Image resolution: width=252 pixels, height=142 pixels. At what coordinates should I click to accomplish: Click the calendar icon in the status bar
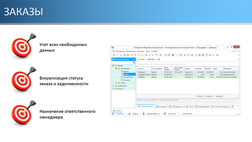click(165, 114)
